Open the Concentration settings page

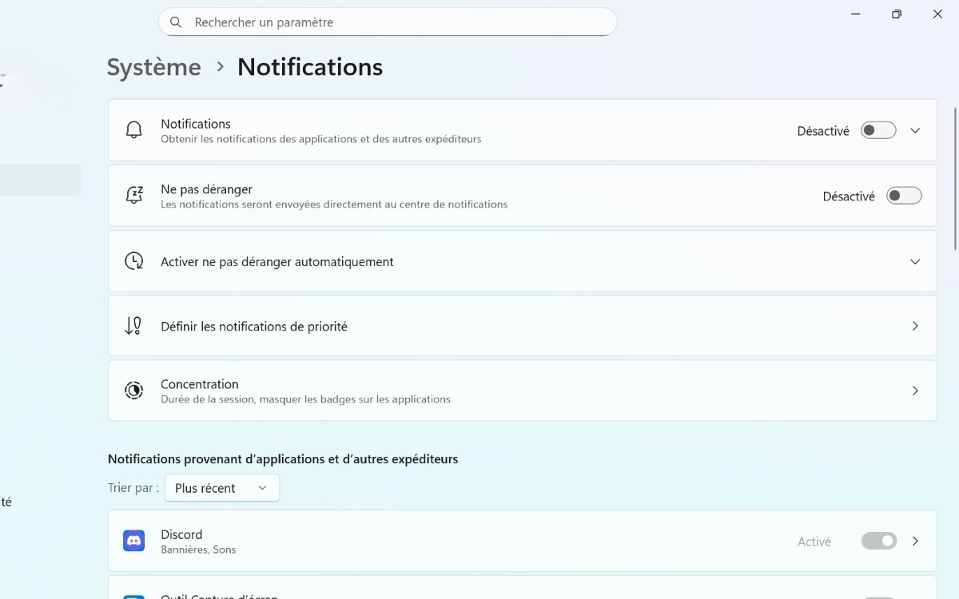click(x=915, y=391)
